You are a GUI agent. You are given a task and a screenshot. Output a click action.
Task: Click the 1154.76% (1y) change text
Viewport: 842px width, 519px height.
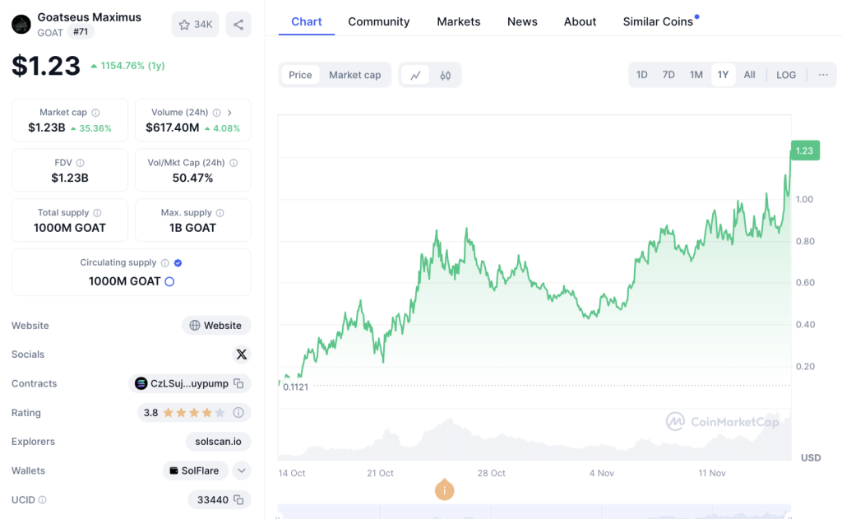132,66
